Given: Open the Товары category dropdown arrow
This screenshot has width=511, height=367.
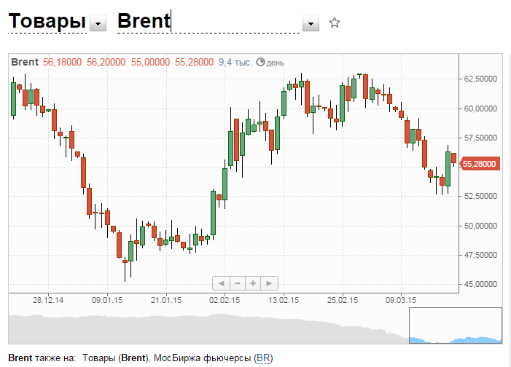Looking at the screenshot, I should coord(98,23).
